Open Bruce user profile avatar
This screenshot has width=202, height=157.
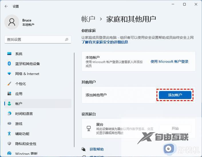point(12,22)
